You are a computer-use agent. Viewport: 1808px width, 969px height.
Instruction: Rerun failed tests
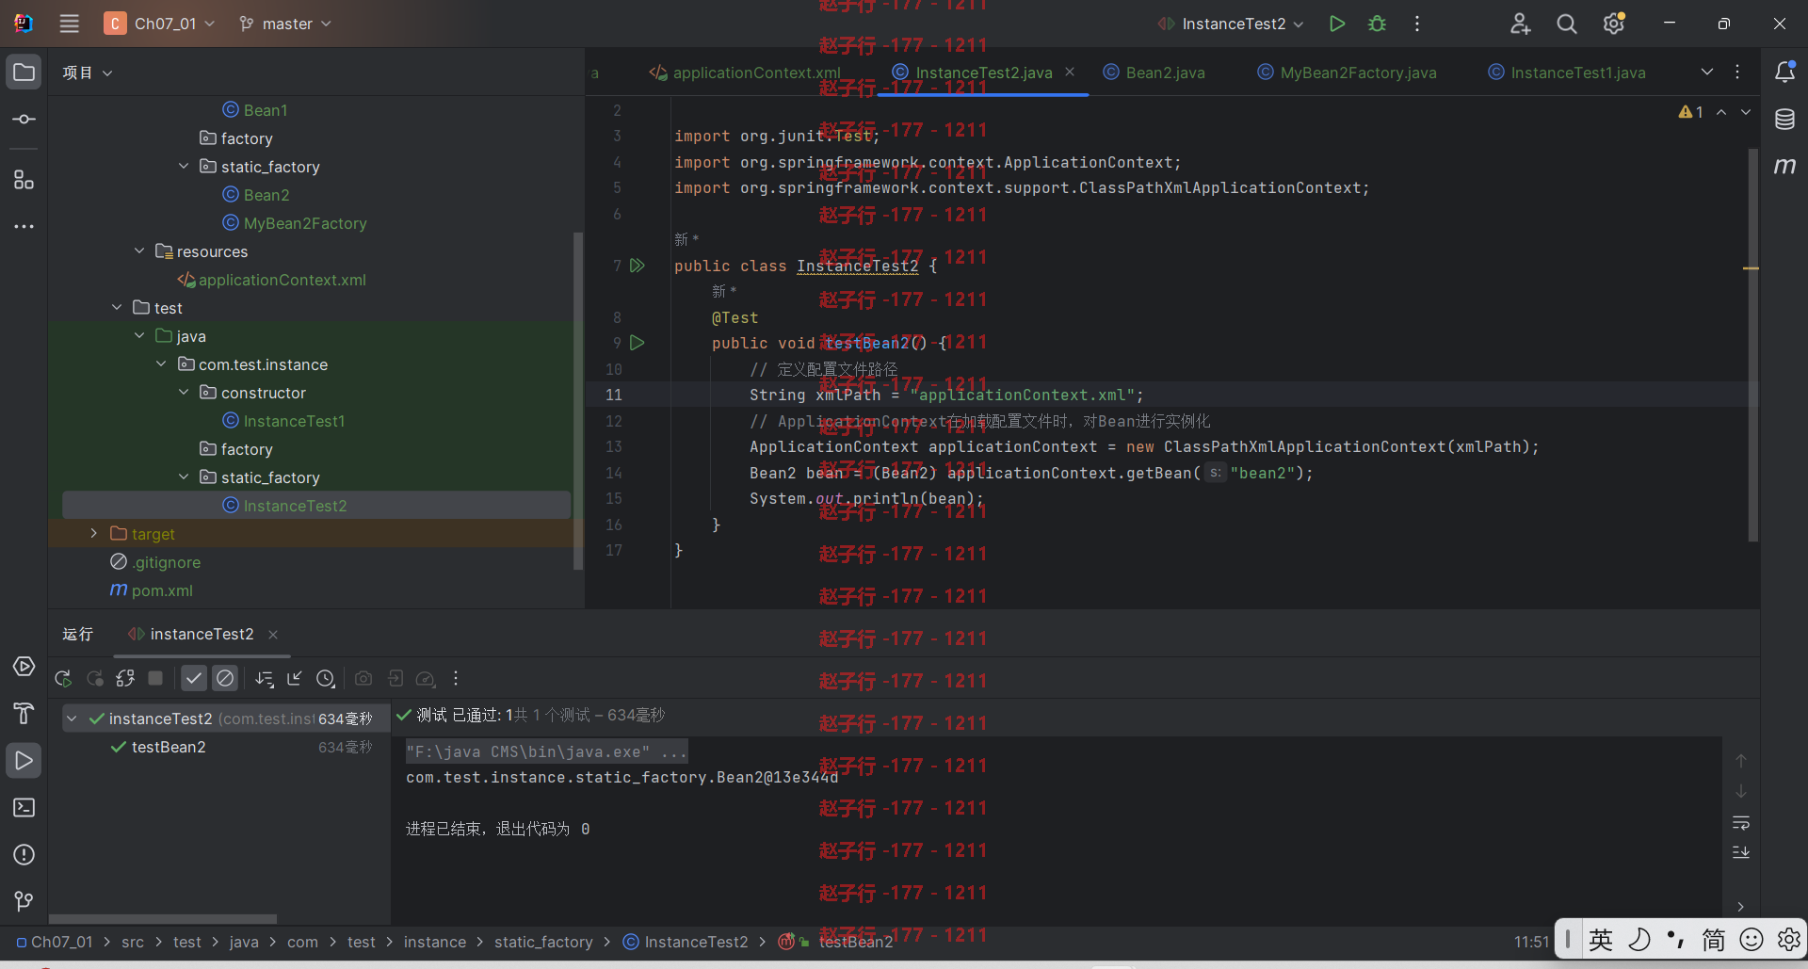coord(95,678)
